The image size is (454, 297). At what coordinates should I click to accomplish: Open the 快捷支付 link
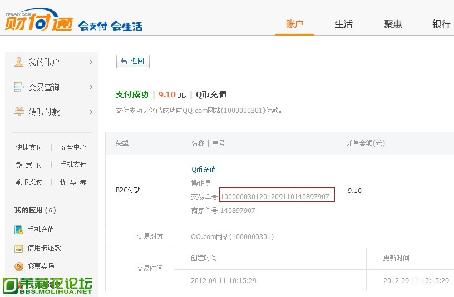click(29, 147)
